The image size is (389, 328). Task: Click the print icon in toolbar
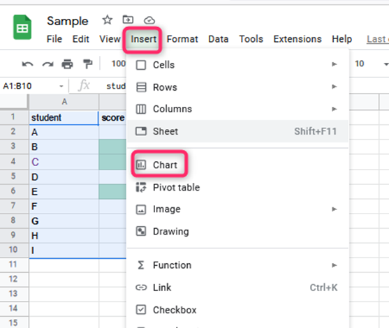tap(67, 64)
